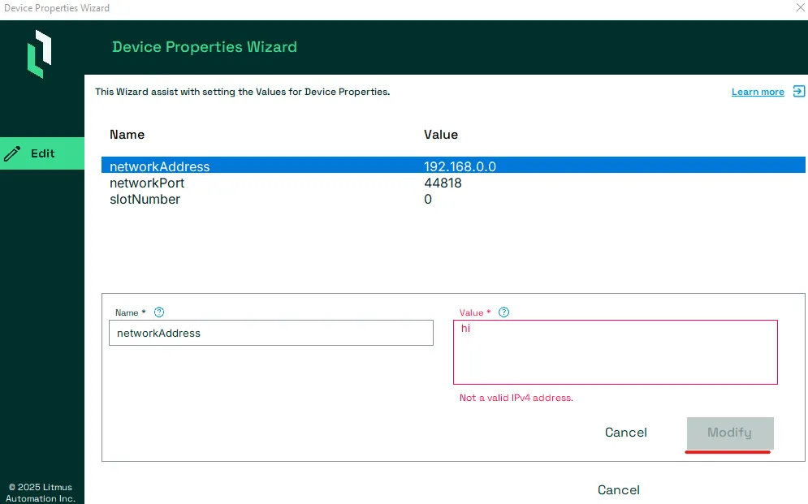
Task: Click the Value column header
Action: tap(441, 135)
